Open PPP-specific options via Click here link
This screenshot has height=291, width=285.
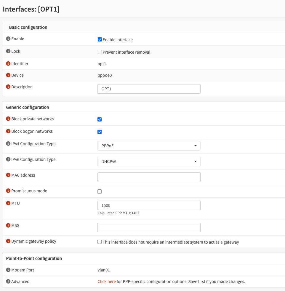[107, 282]
